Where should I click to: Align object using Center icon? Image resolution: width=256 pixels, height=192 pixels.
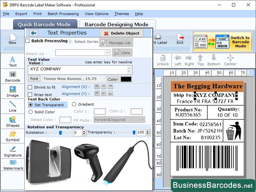tap(230, 59)
